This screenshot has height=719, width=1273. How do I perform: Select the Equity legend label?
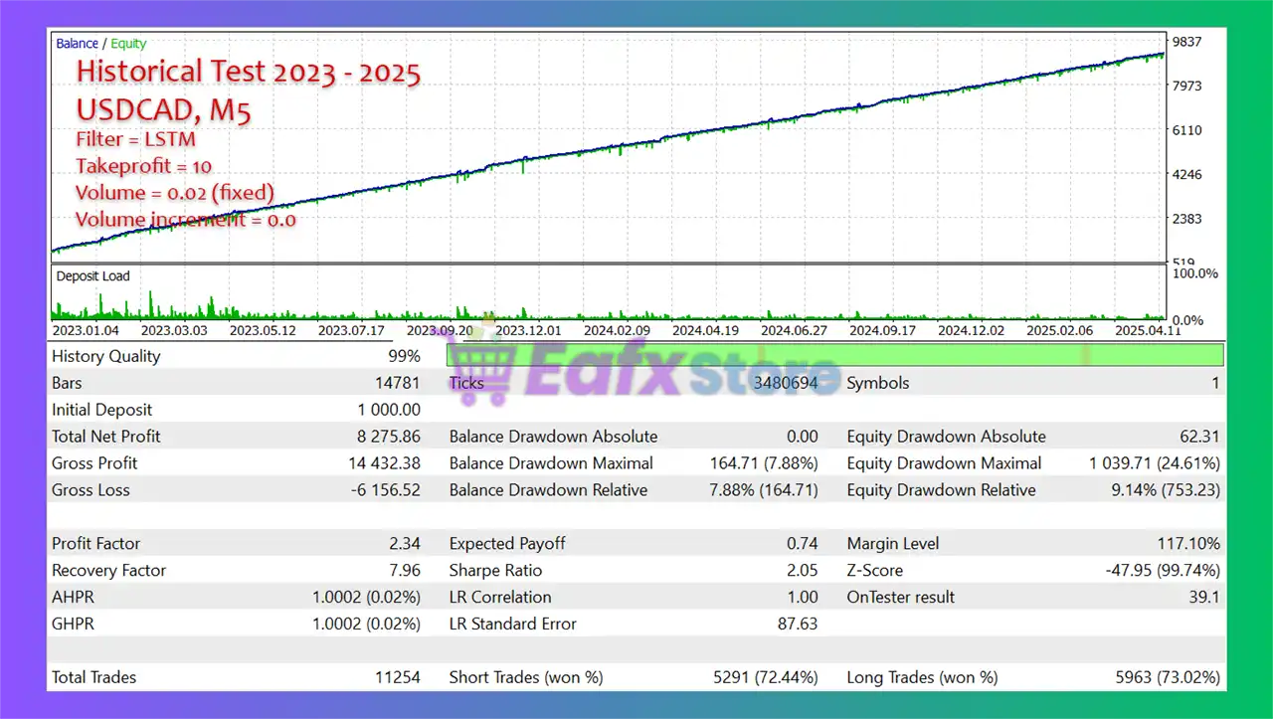point(128,44)
